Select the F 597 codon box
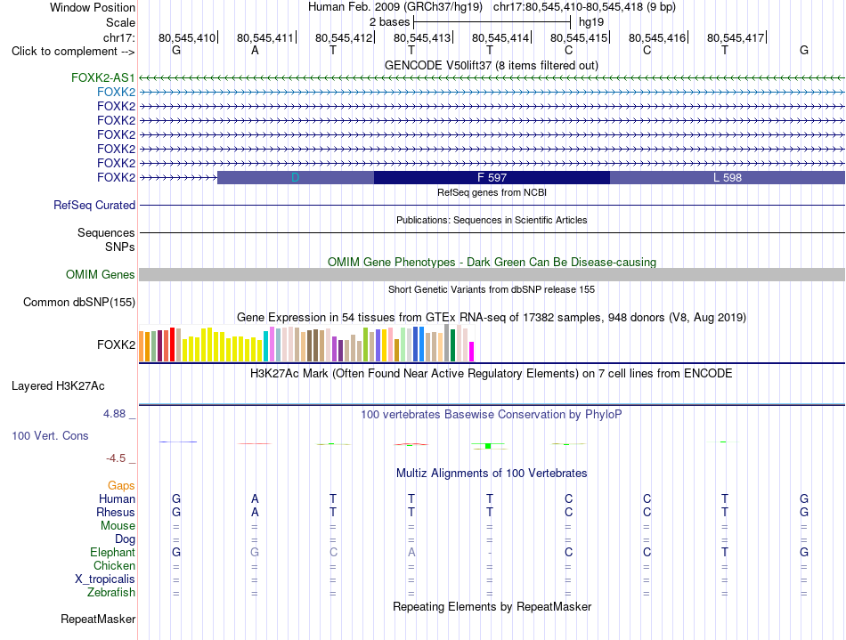The image size is (846, 640). pyautogui.click(x=492, y=177)
